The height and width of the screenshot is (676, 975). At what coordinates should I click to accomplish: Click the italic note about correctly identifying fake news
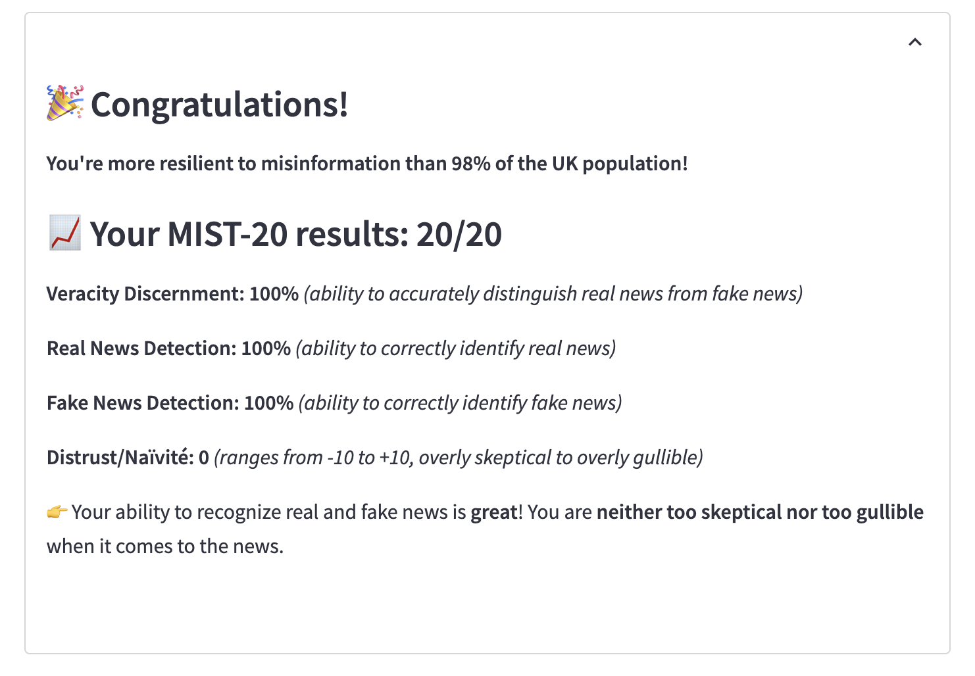[x=460, y=402]
